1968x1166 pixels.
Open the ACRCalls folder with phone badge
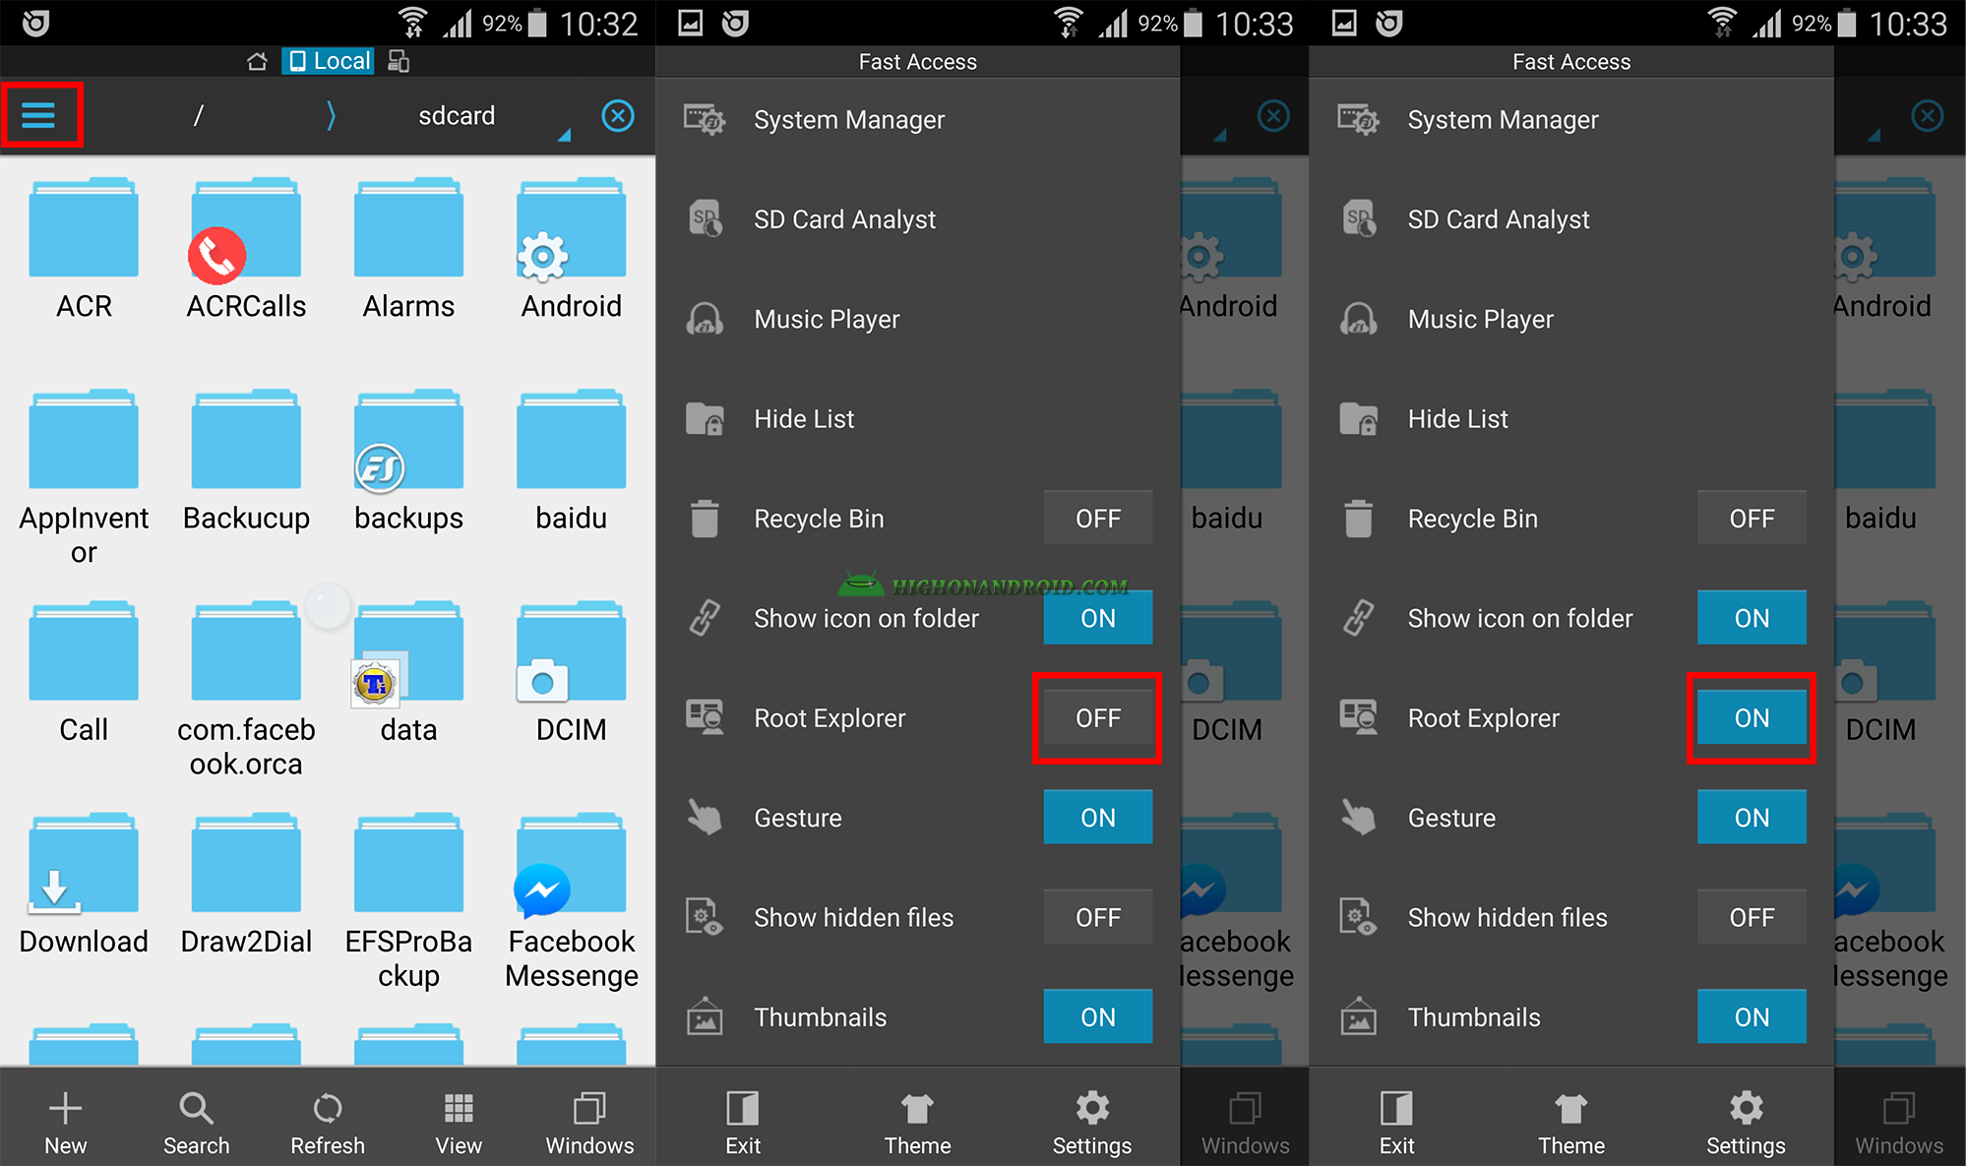coord(246,250)
